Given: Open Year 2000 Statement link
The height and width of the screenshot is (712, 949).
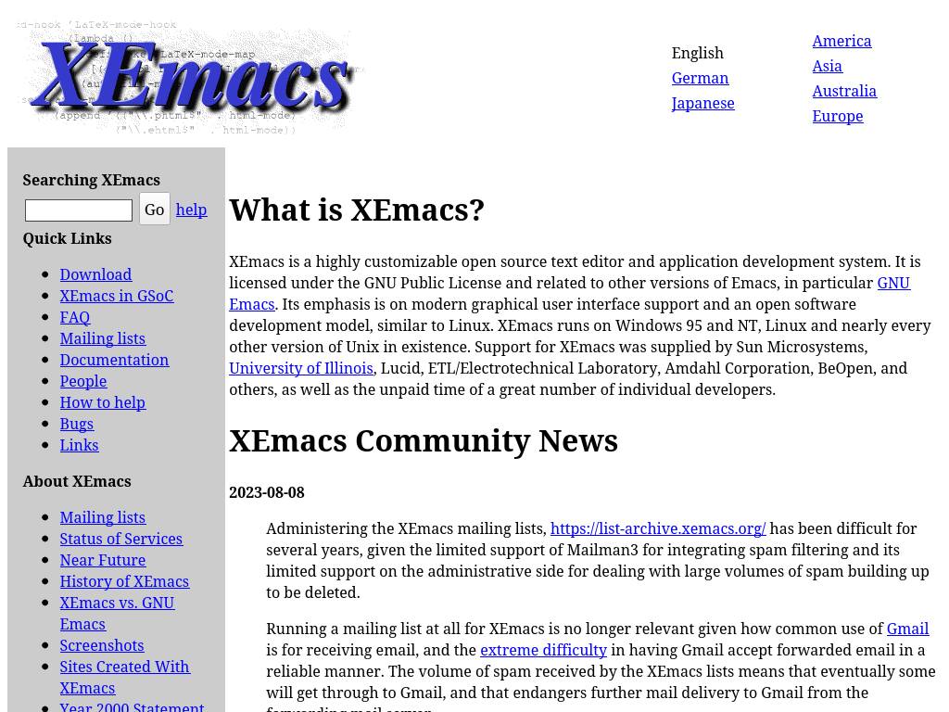Looking at the screenshot, I should click(x=132, y=706).
